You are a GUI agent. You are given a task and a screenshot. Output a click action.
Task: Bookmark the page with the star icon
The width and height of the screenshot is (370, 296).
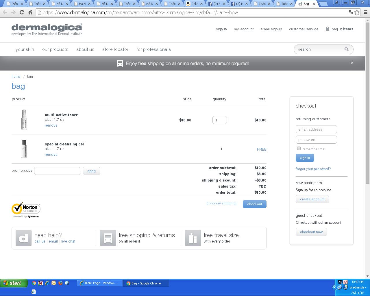(x=357, y=12)
